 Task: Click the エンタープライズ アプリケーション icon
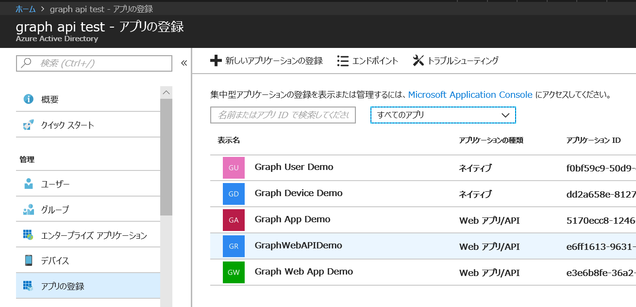click(x=29, y=234)
